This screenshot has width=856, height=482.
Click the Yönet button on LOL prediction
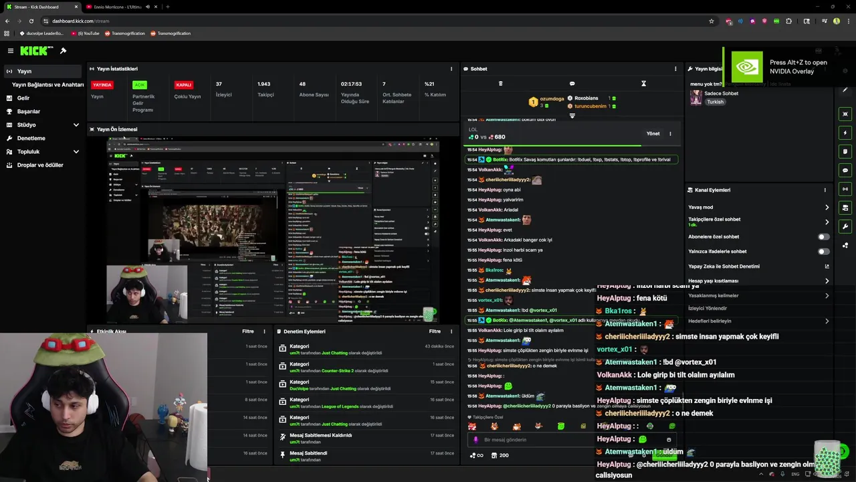pos(653,134)
